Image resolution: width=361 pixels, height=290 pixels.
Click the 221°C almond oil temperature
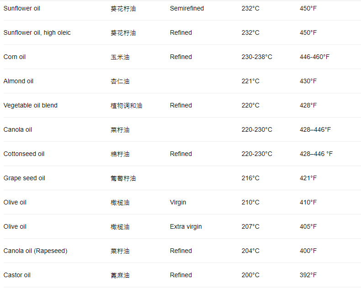click(250, 81)
